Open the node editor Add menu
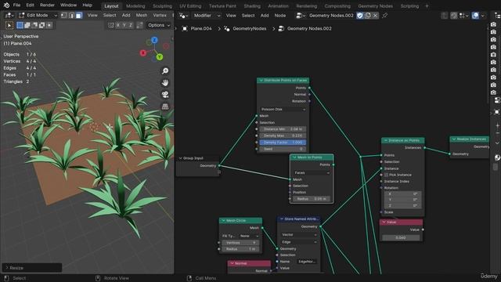501x282 pixels. pyautogui.click(x=265, y=16)
